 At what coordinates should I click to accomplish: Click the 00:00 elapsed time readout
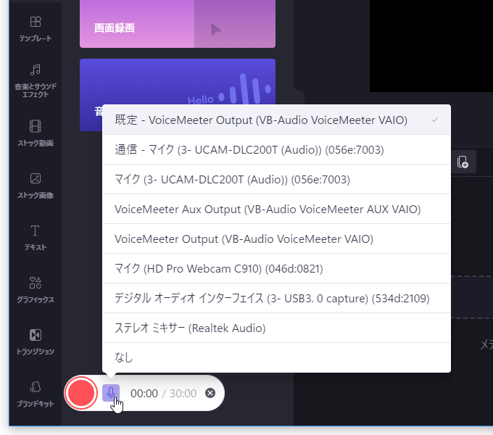[144, 393]
